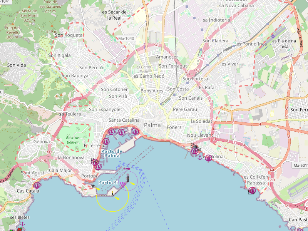Click the Palma city label
Viewport: 308px width, 231px height.
pyautogui.click(x=152, y=125)
